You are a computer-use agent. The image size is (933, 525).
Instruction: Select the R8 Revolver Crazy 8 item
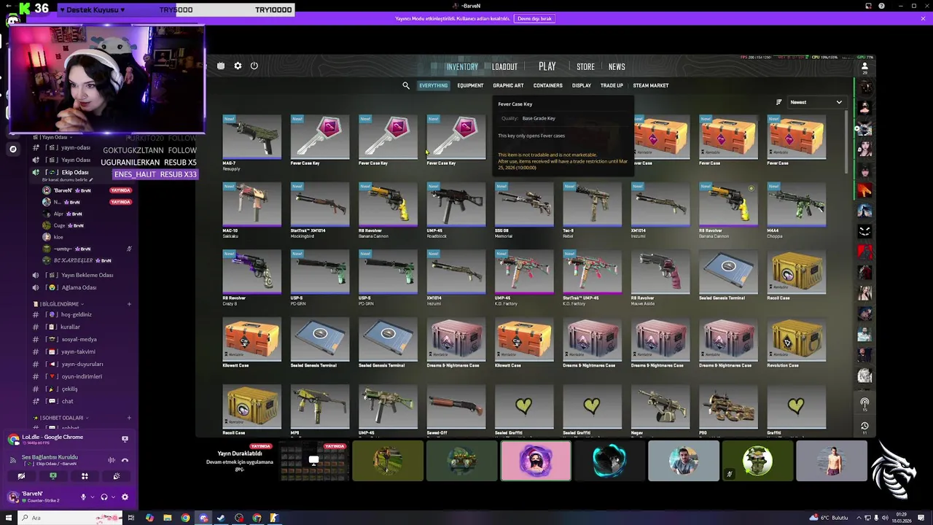pyautogui.click(x=251, y=277)
